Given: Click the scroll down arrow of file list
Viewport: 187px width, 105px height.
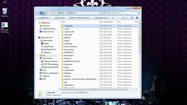Looking at the screenshot, I should 139,87.
